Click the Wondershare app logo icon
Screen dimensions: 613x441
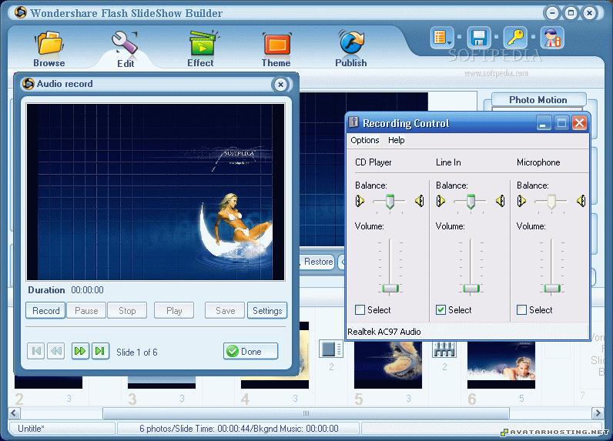(x=20, y=12)
